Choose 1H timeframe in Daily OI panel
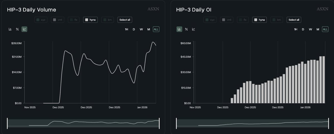The height and width of the screenshot is (134, 334). [296, 29]
